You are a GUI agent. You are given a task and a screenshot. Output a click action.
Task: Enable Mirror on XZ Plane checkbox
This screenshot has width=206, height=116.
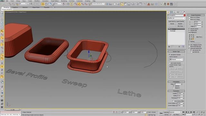point(189,17)
